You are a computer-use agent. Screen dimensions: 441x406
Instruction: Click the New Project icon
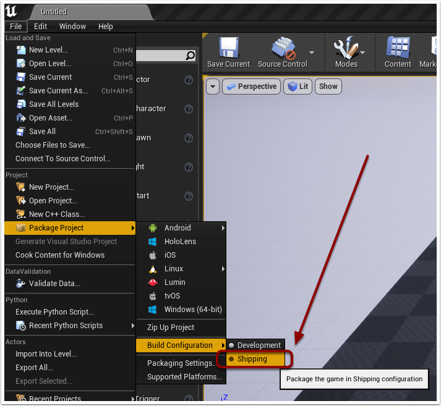(x=21, y=187)
